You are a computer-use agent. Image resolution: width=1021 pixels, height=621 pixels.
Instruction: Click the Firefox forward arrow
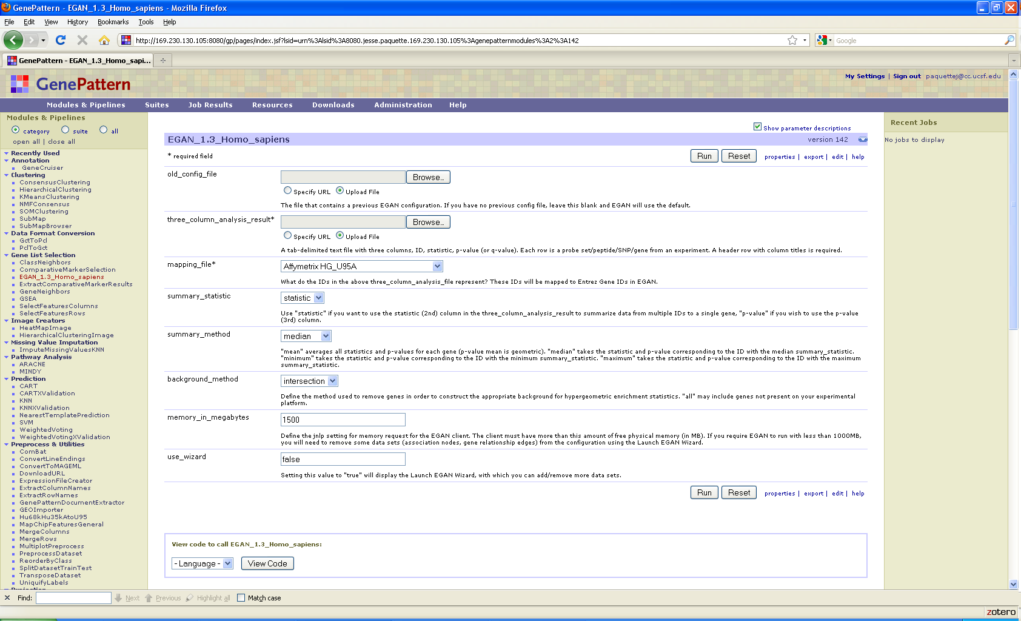(x=32, y=40)
